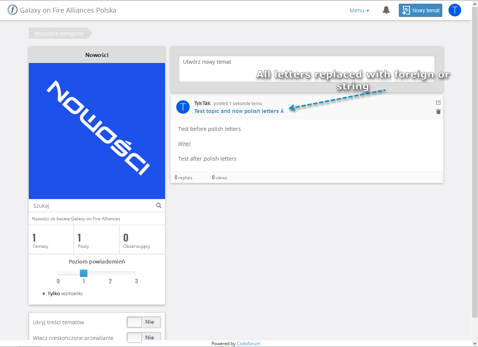
Task: Click the 'Test before polish letters' line
Action: pos(209,129)
